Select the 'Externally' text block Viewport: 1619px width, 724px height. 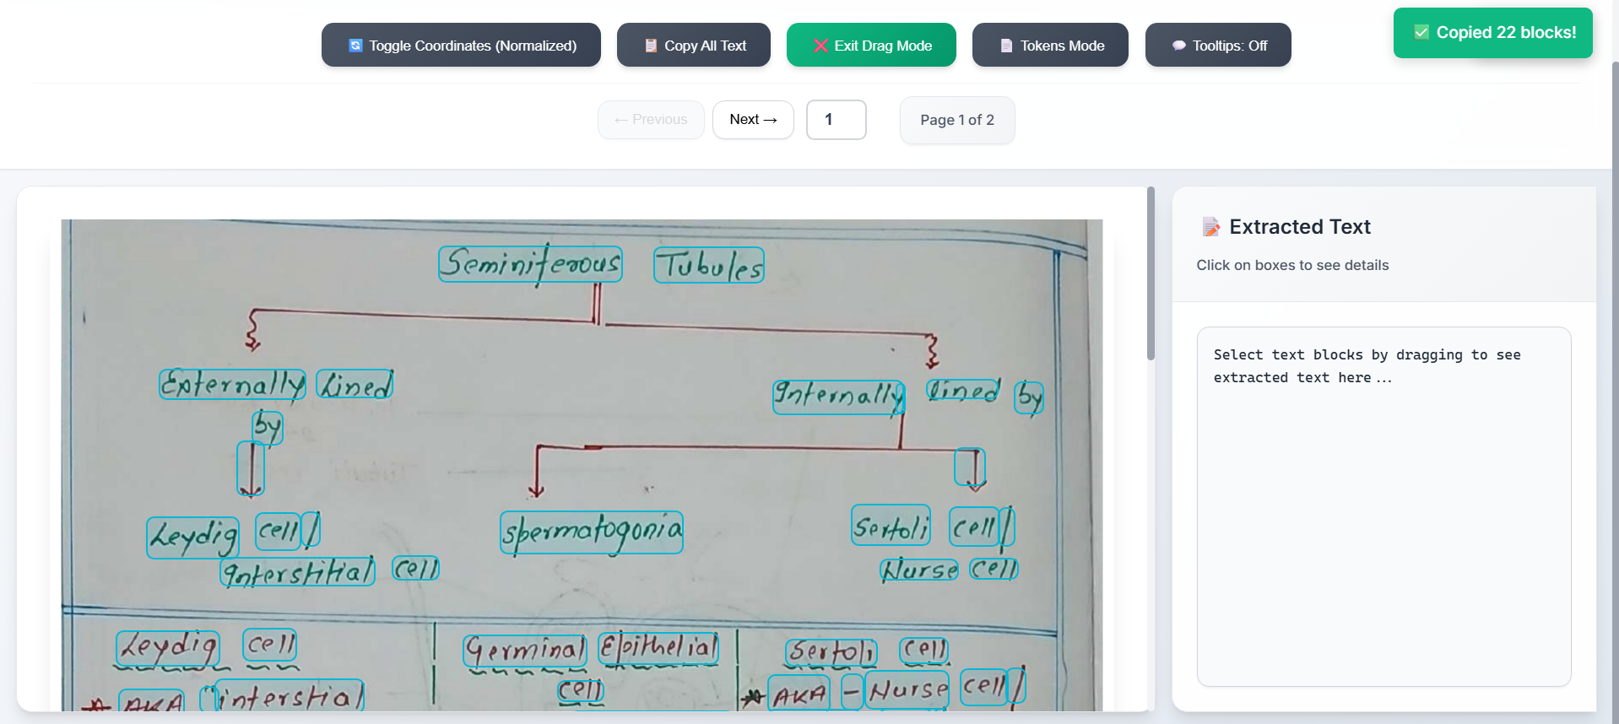[x=232, y=385]
